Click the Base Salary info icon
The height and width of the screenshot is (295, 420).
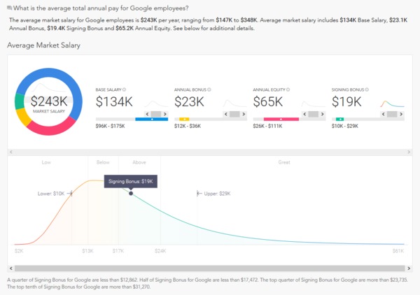(125, 89)
